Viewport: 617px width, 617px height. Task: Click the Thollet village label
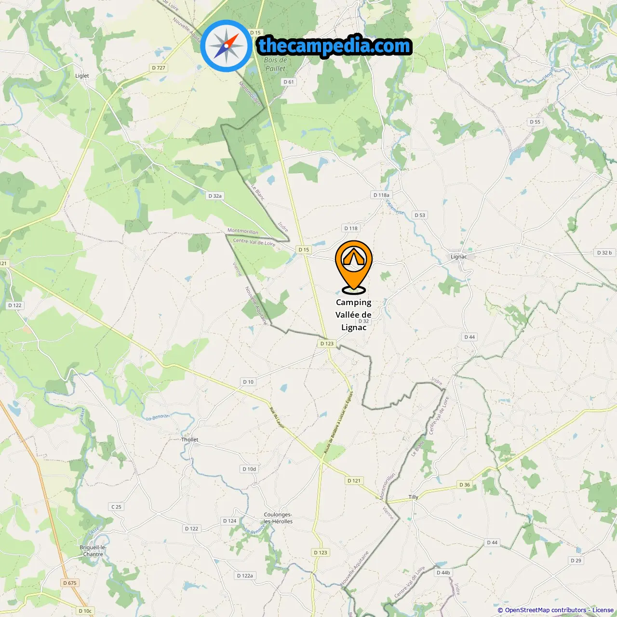click(x=190, y=440)
